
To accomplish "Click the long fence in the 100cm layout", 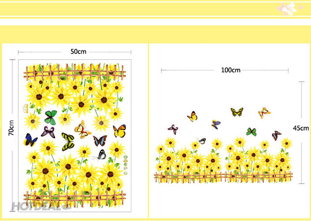I will pos(223,177).
